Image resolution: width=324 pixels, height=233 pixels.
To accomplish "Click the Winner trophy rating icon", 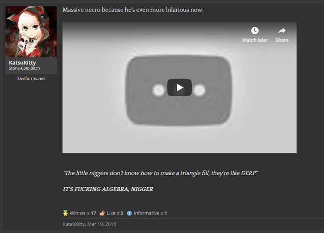I will (65, 213).
